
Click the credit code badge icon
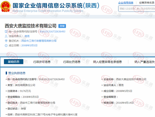point(6,32)
